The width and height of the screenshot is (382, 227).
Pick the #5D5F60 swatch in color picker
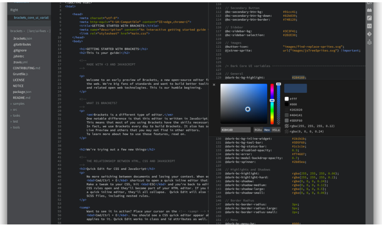click(x=287, y=121)
